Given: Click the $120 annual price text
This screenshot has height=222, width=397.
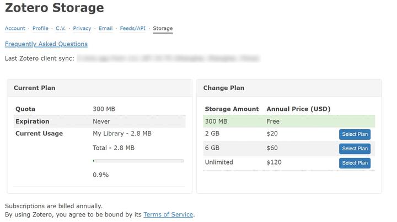Looking at the screenshot, I should pyautogui.click(x=274, y=162).
